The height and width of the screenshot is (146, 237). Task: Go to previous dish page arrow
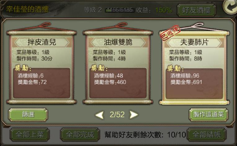click(x=100, y=115)
